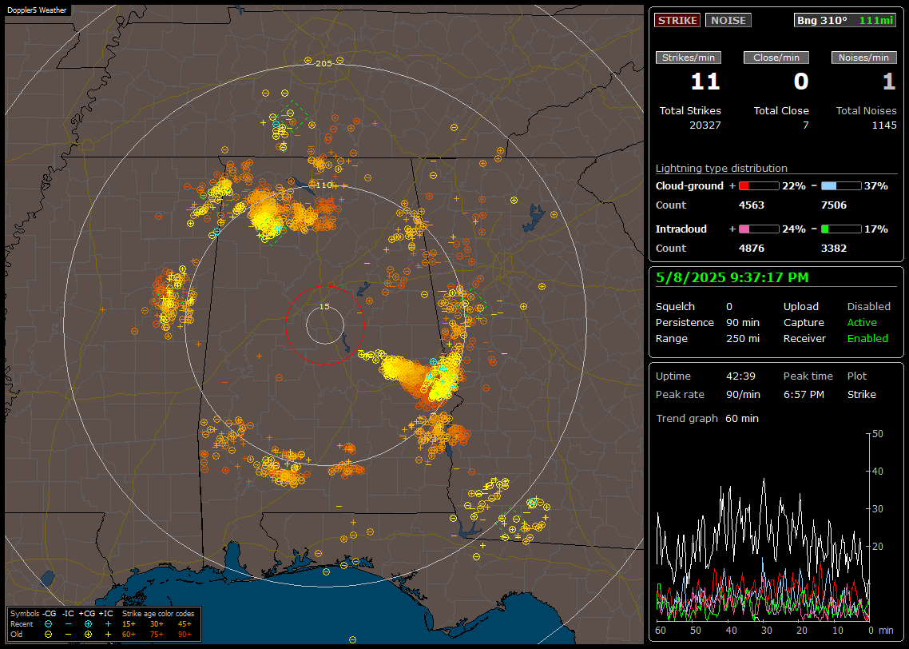Click the old -IC yellow dash symbol
Image resolution: width=909 pixels, height=649 pixels.
[x=69, y=635]
